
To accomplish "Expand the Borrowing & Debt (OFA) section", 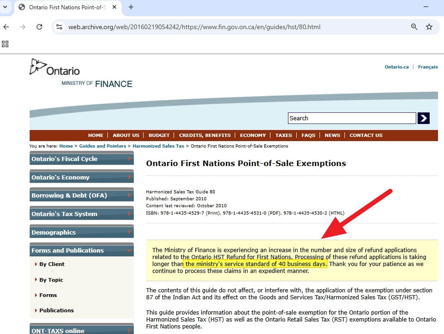I will pos(81,195).
